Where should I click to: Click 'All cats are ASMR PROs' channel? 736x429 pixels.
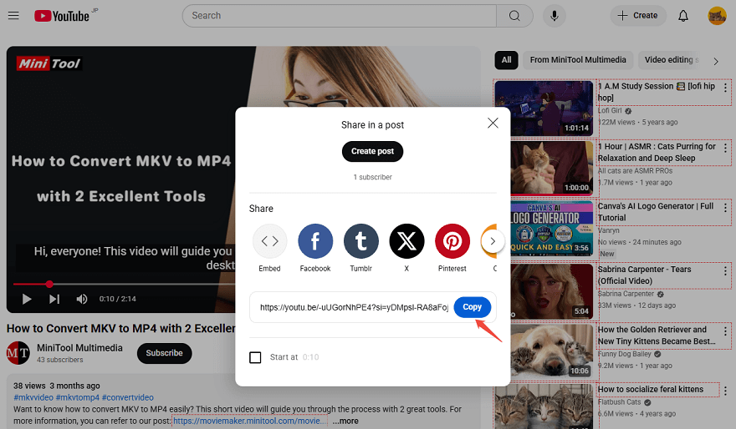pos(635,171)
